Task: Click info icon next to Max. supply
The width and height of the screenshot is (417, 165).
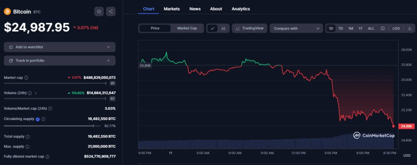Action: (x=27, y=147)
